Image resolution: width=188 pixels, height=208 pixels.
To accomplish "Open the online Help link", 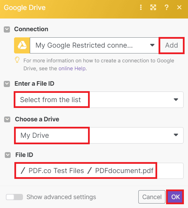I will click(x=72, y=69).
